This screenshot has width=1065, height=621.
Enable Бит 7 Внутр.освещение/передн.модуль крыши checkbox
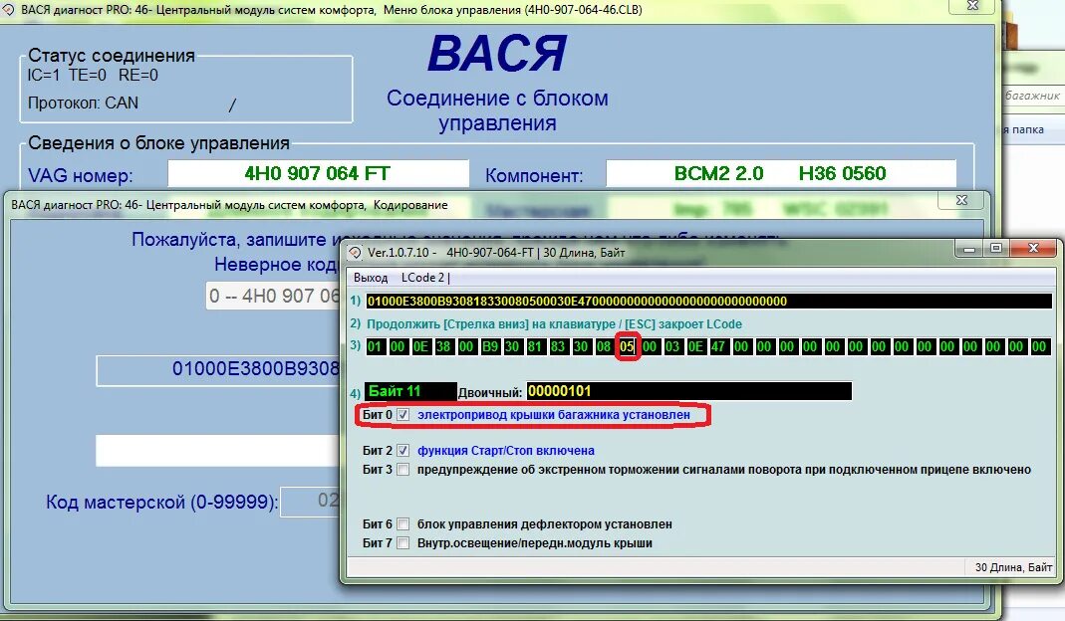click(402, 543)
